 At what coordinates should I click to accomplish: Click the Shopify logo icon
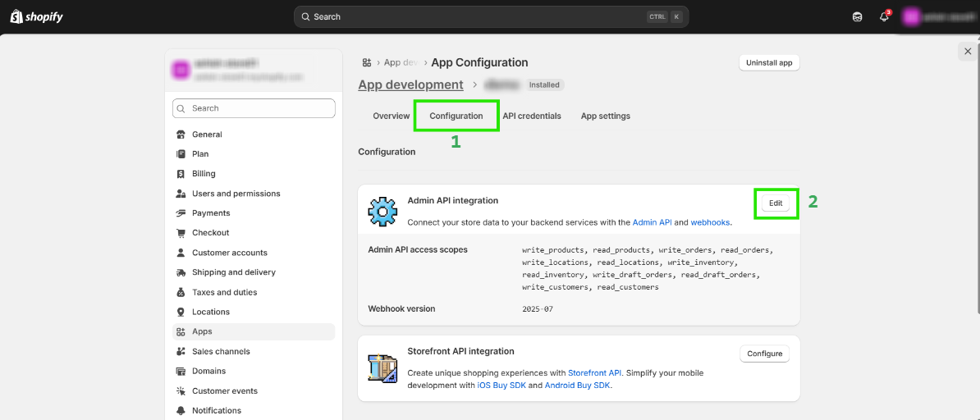(x=16, y=16)
